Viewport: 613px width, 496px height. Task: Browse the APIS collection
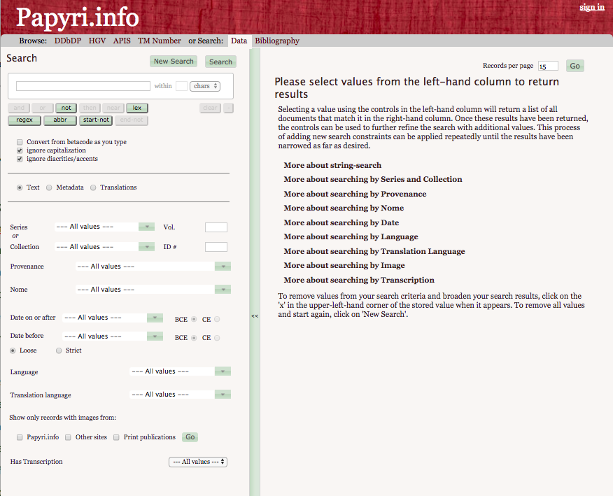[122, 41]
